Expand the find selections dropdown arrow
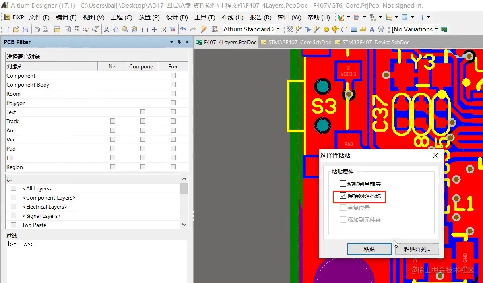This screenshot has width=483, height=283. (380, 17)
